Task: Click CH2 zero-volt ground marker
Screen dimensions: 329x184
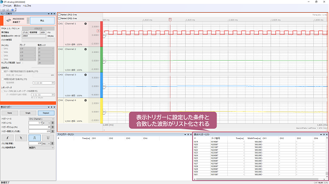Action: tap(104, 61)
